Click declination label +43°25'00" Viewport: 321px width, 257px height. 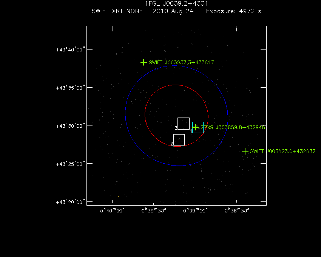point(70,164)
